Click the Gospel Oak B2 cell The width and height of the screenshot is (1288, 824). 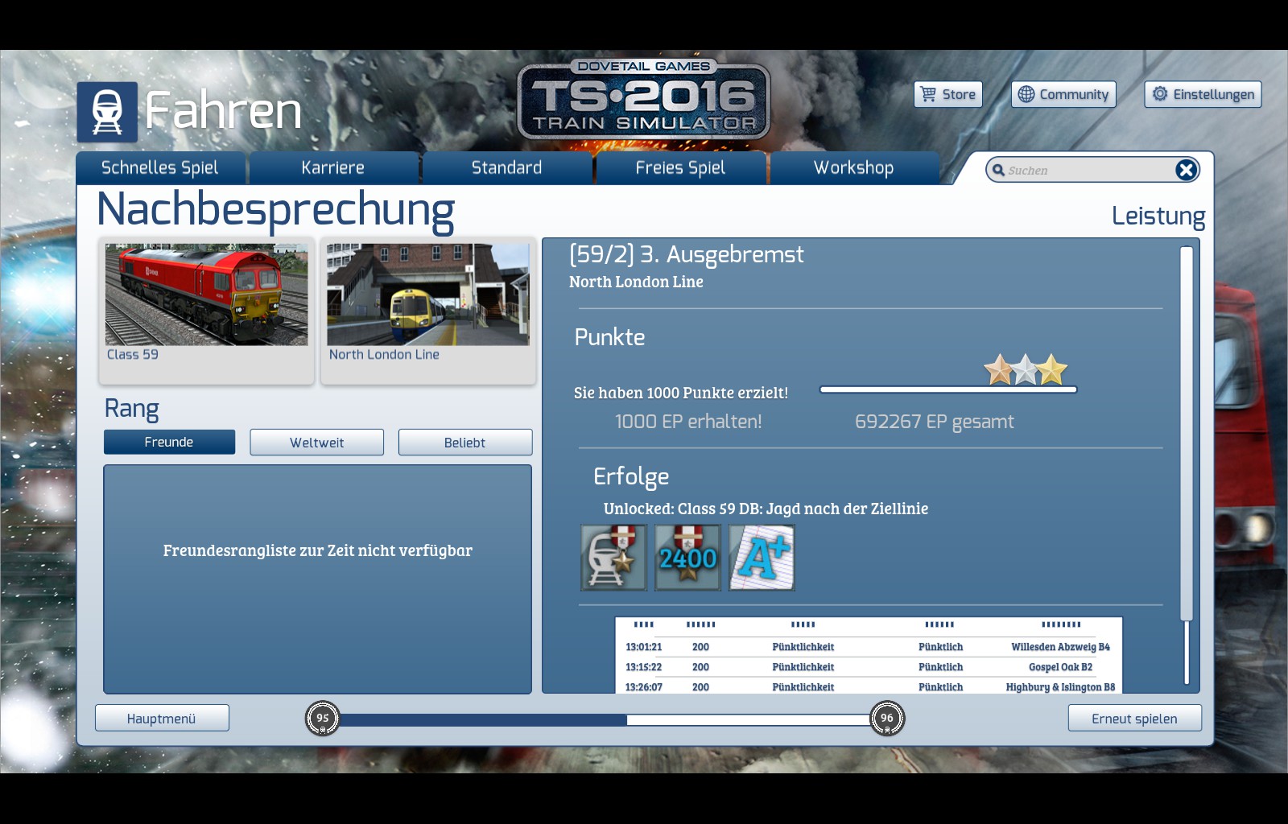[1061, 667]
